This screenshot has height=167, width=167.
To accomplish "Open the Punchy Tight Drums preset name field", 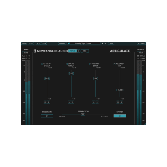I will click(x=83, y=43).
